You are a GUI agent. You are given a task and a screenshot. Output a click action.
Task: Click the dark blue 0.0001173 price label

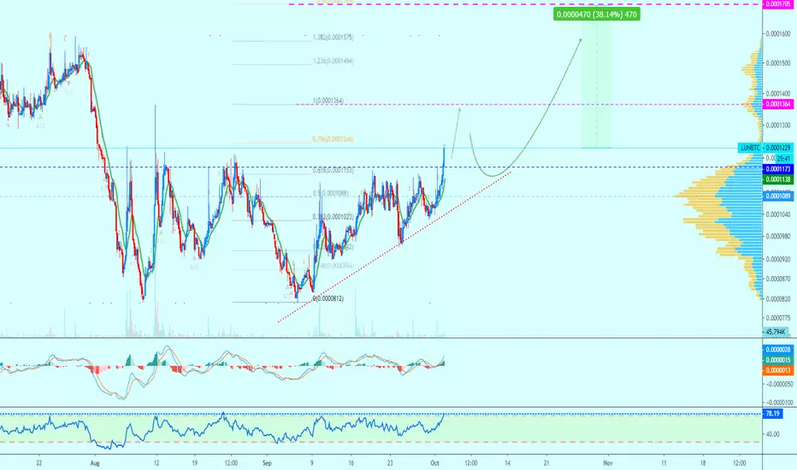point(777,169)
